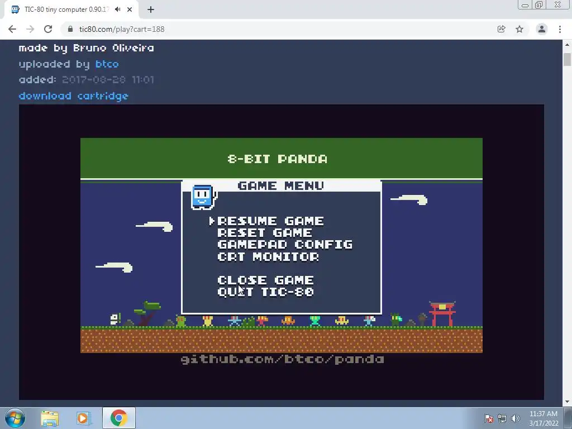Click the red torii gate sprite
The image size is (572, 429).
tap(442, 314)
